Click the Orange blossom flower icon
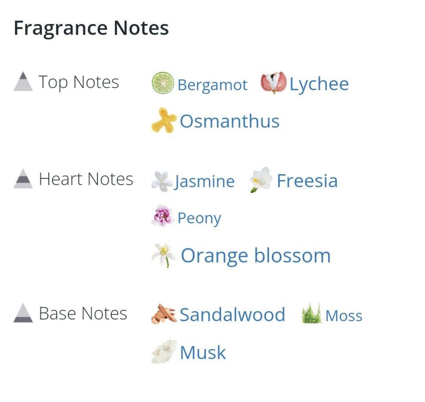 click(x=164, y=255)
